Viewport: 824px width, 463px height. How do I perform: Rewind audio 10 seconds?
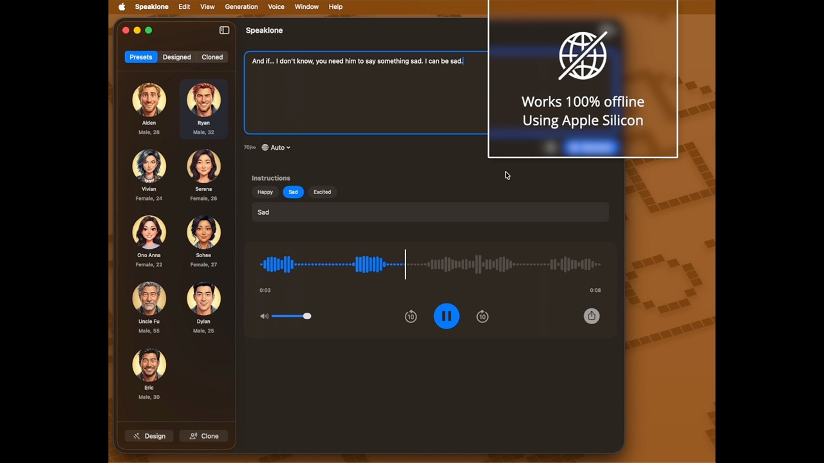coord(411,316)
